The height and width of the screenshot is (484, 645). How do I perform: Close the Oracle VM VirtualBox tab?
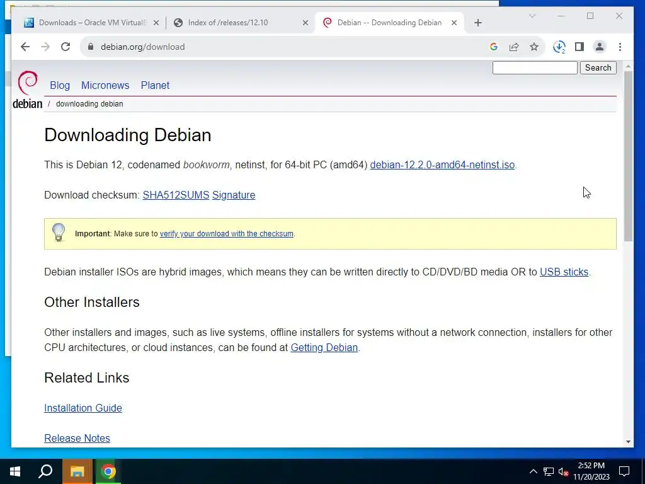156,23
